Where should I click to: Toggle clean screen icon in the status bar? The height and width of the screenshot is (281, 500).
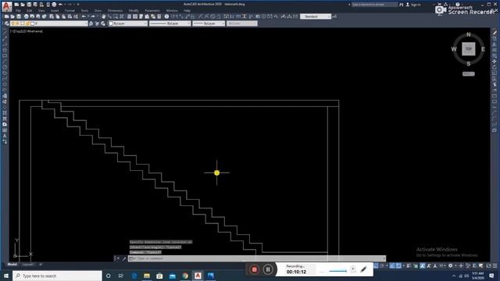[x=489, y=265]
